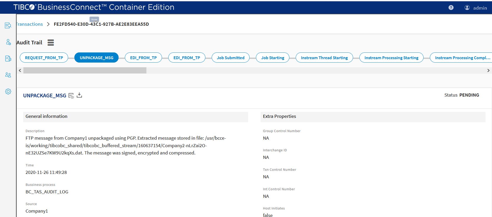Click the Source value Company1
This screenshot has height=217, width=492.
coord(37,211)
